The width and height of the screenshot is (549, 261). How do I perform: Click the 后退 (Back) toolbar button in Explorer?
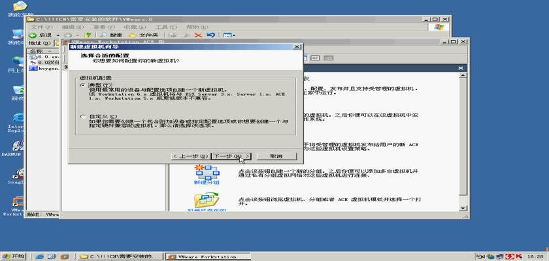[41, 35]
